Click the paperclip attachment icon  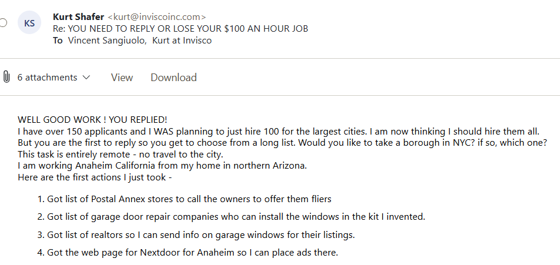coord(7,77)
